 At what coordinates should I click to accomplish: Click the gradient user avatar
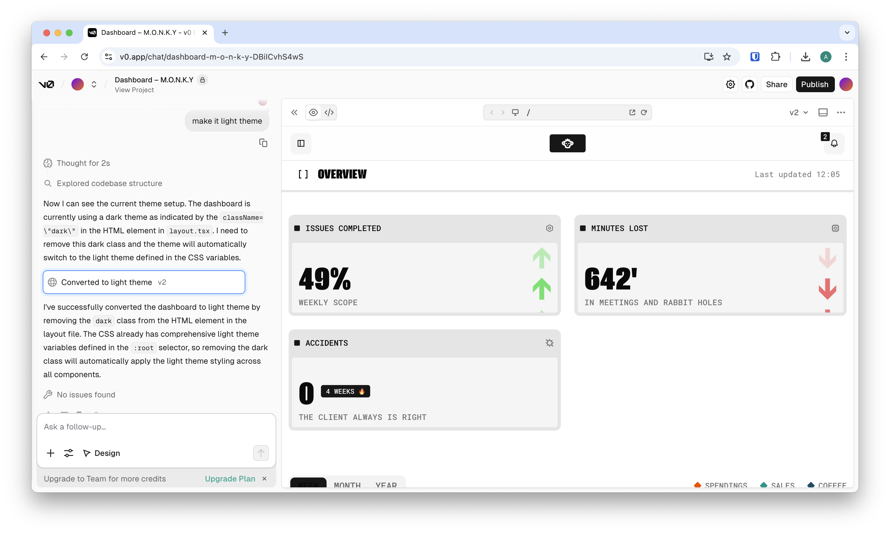click(846, 85)
